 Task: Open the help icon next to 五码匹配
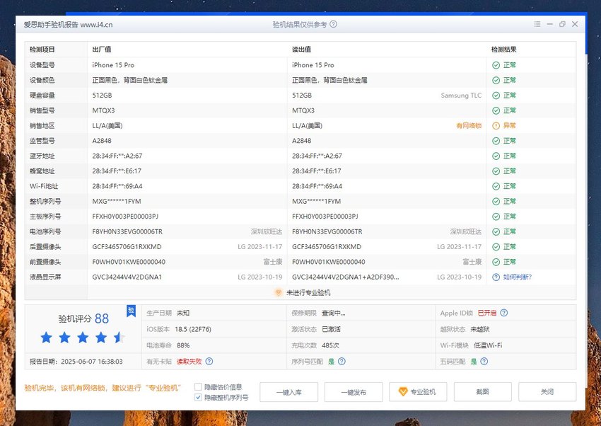pos(484,361)
